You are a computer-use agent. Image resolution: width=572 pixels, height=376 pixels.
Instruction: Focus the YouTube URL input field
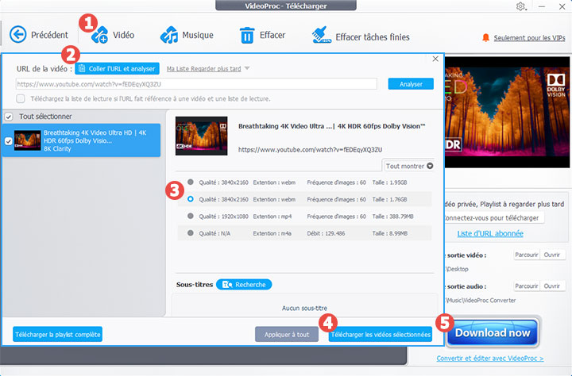196,84
